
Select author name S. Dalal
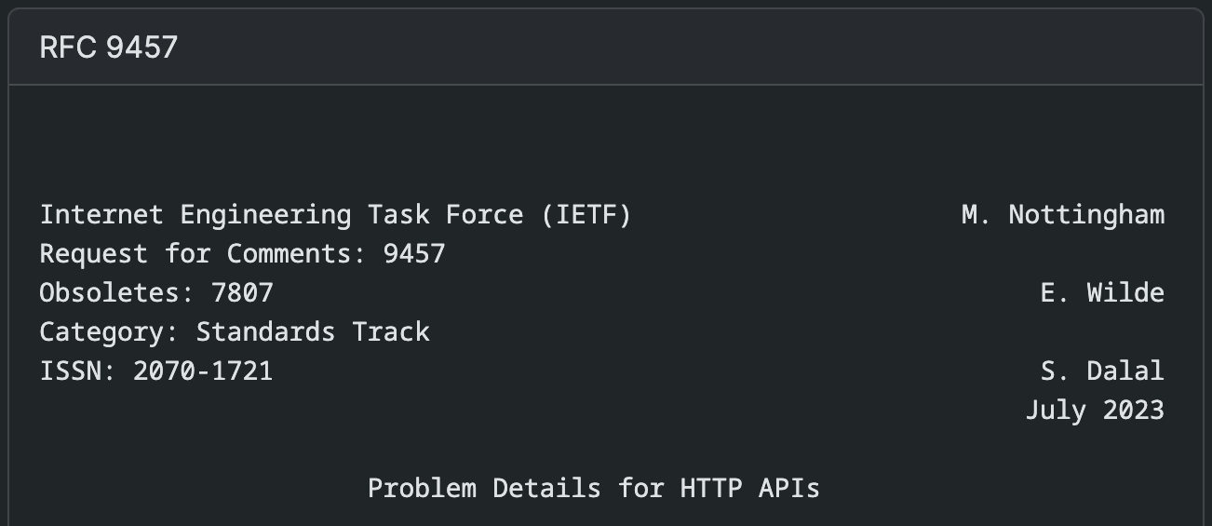1102,371
